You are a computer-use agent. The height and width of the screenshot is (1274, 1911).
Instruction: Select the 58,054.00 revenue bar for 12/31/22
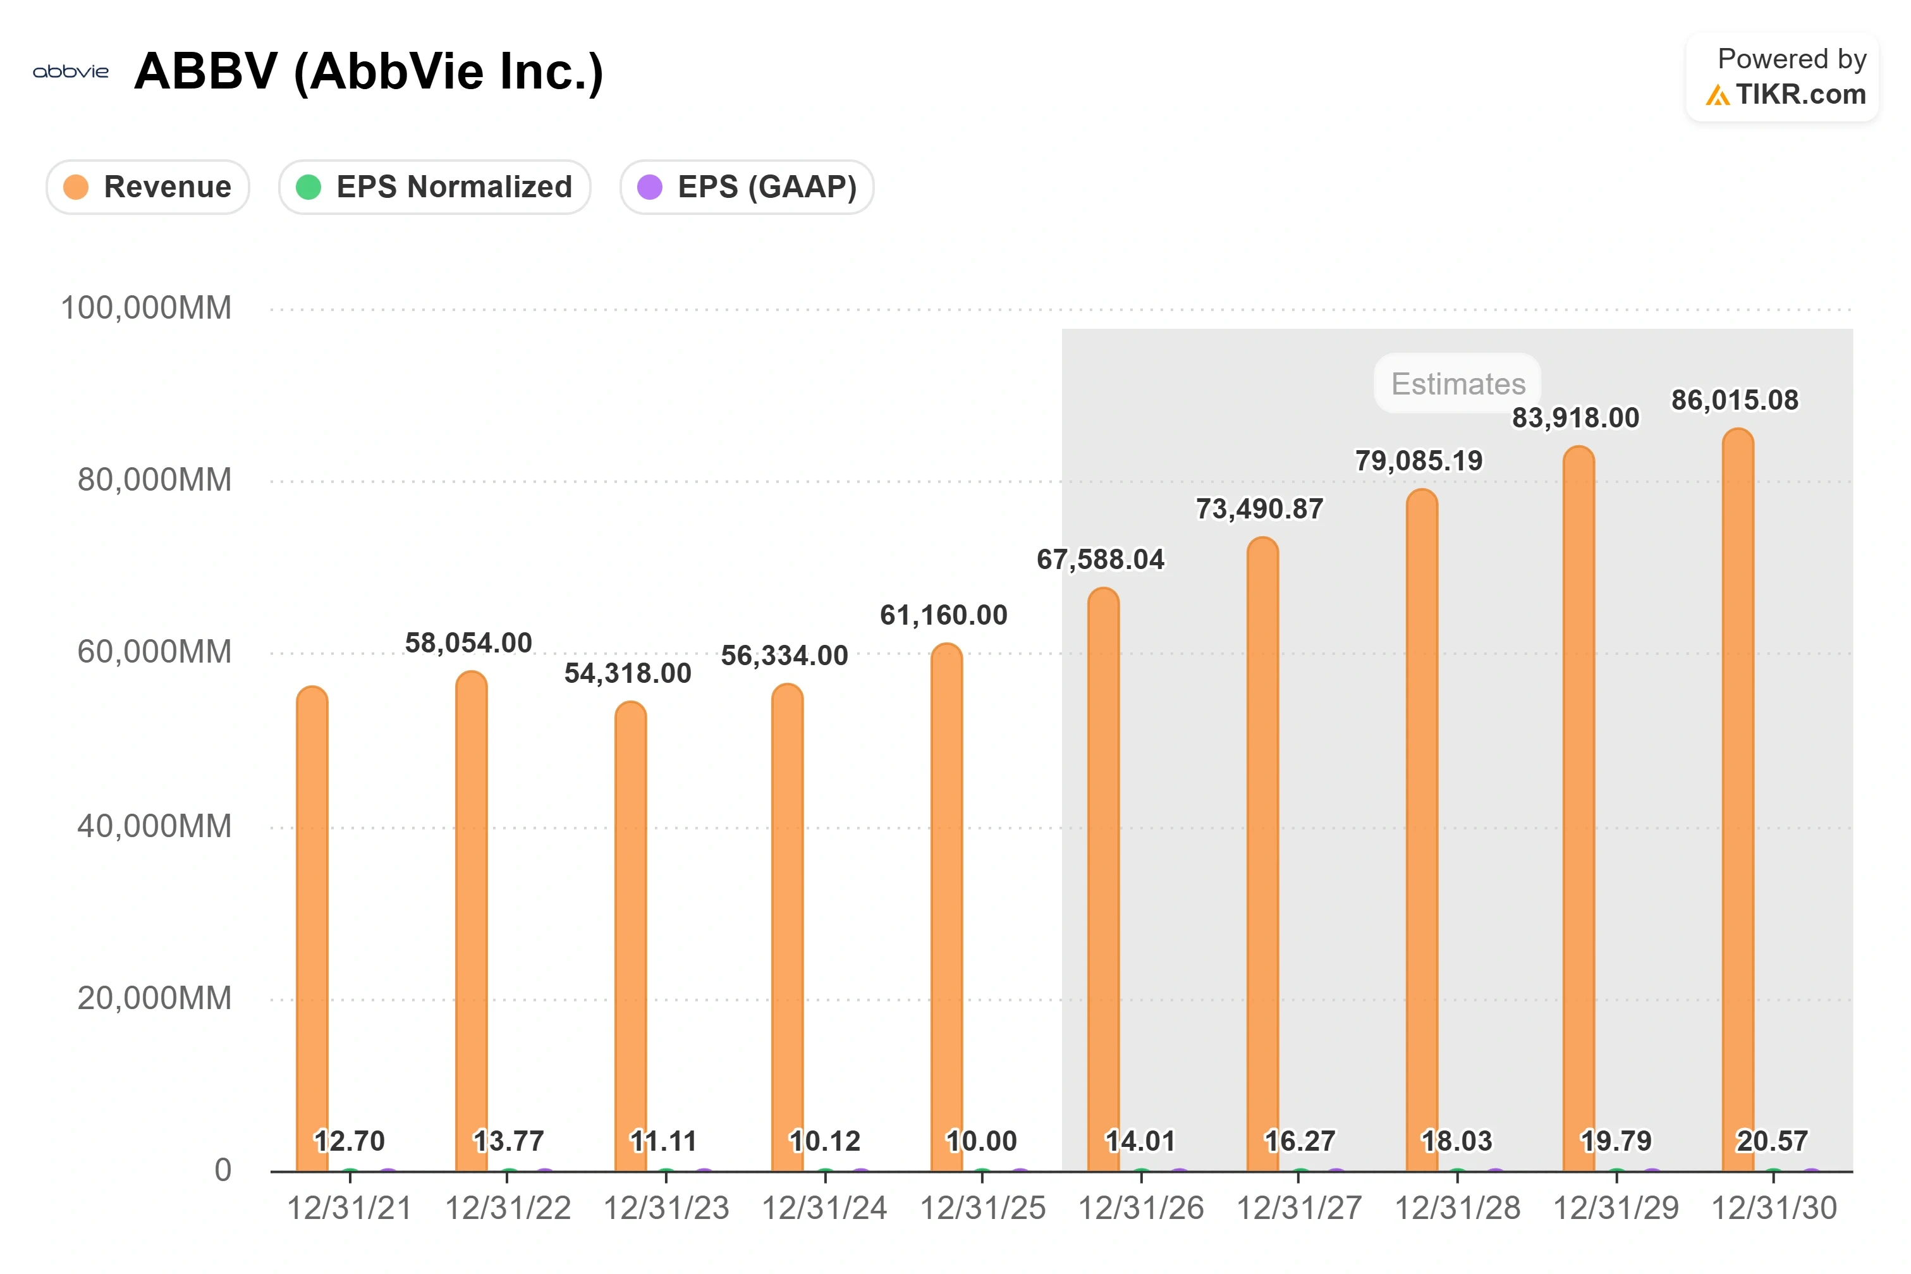coord(471,921)
